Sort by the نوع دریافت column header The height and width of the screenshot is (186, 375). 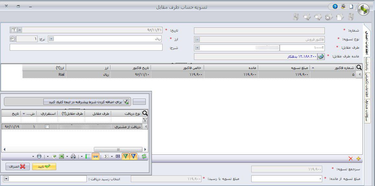pos(127,113)
